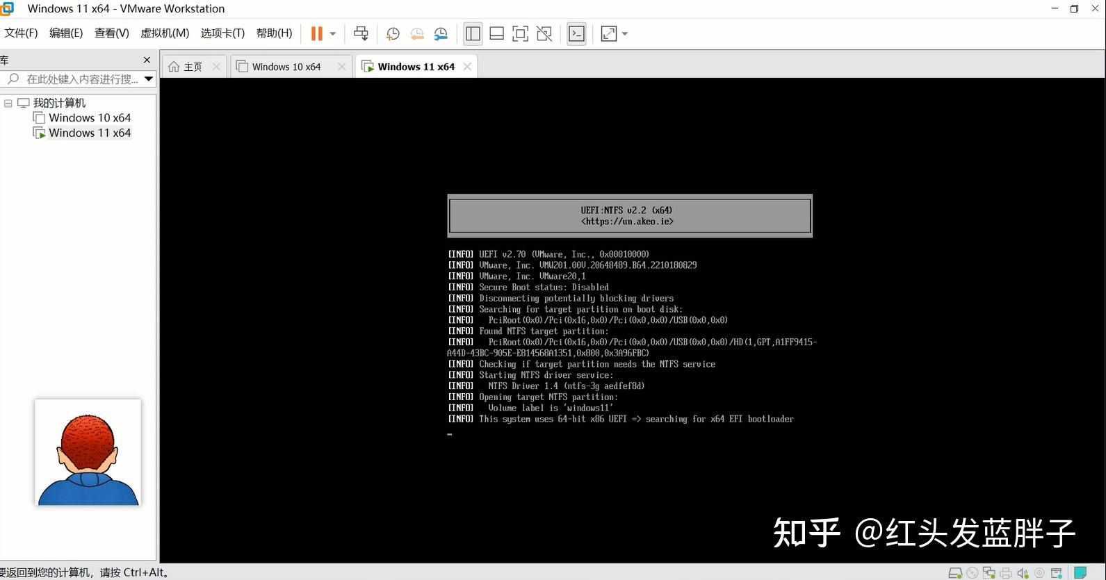Take a snapshot of this virtual machine
This screenshot has height=580, width=1106.
[393, 33]
